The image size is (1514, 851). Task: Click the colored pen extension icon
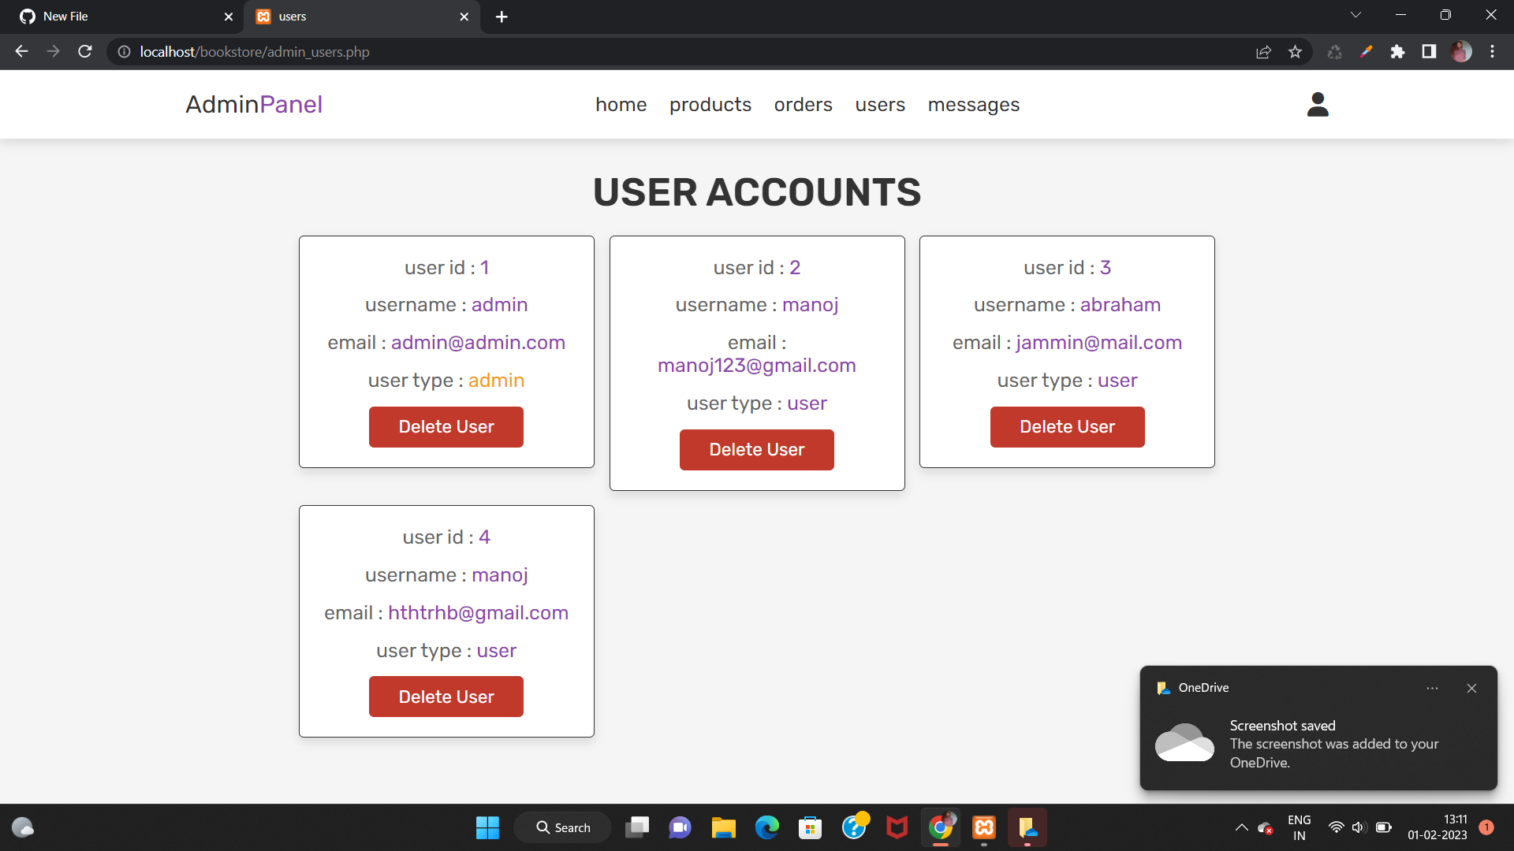click(x=1366, y=51)
